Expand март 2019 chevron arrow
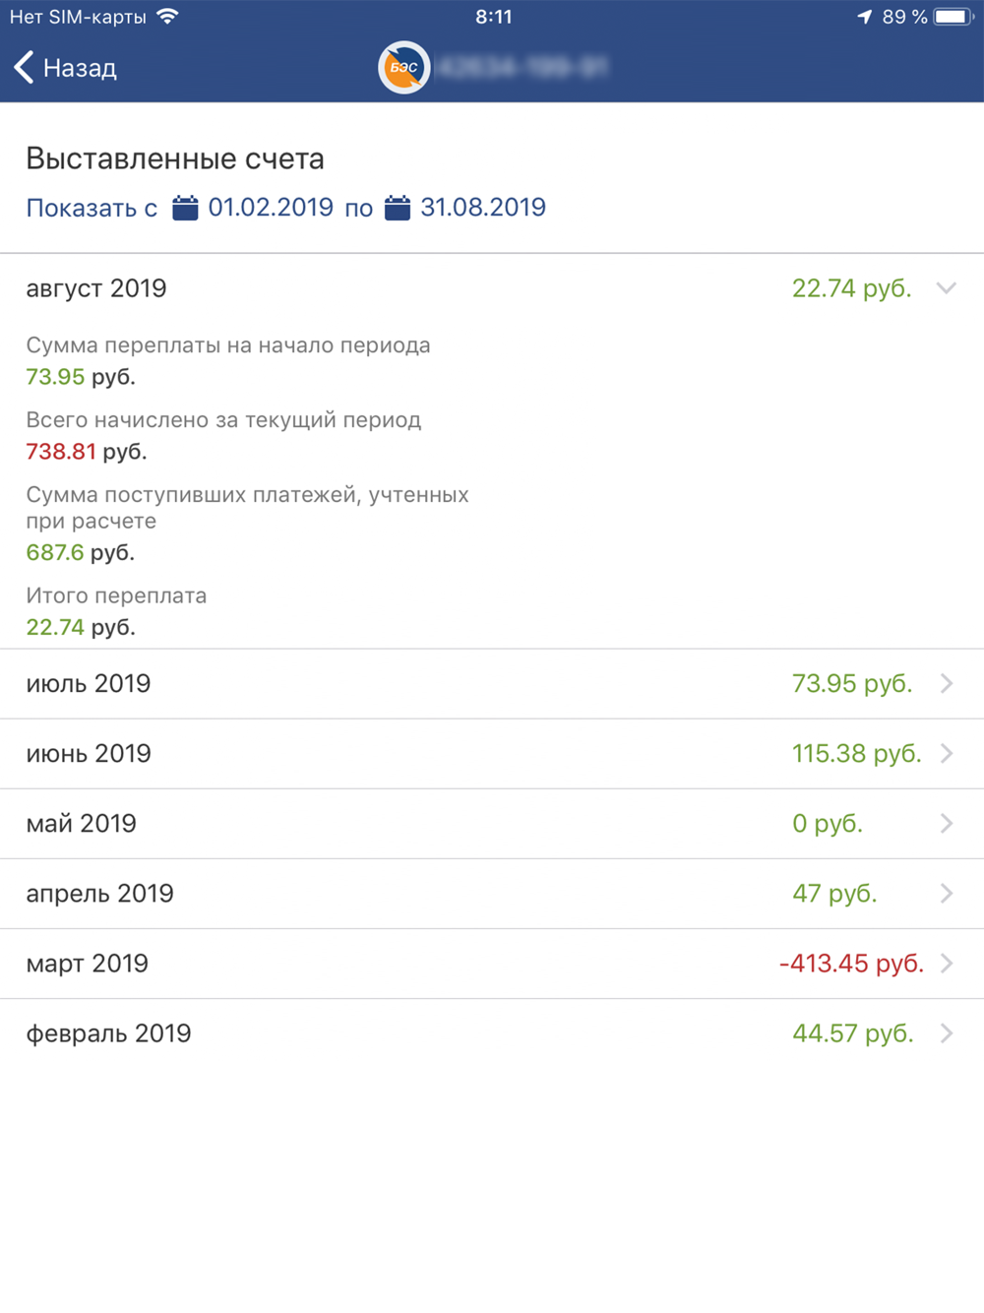The width and height of the screenshot is (984, 1313). pyautogui.click(x=947, y=963)
